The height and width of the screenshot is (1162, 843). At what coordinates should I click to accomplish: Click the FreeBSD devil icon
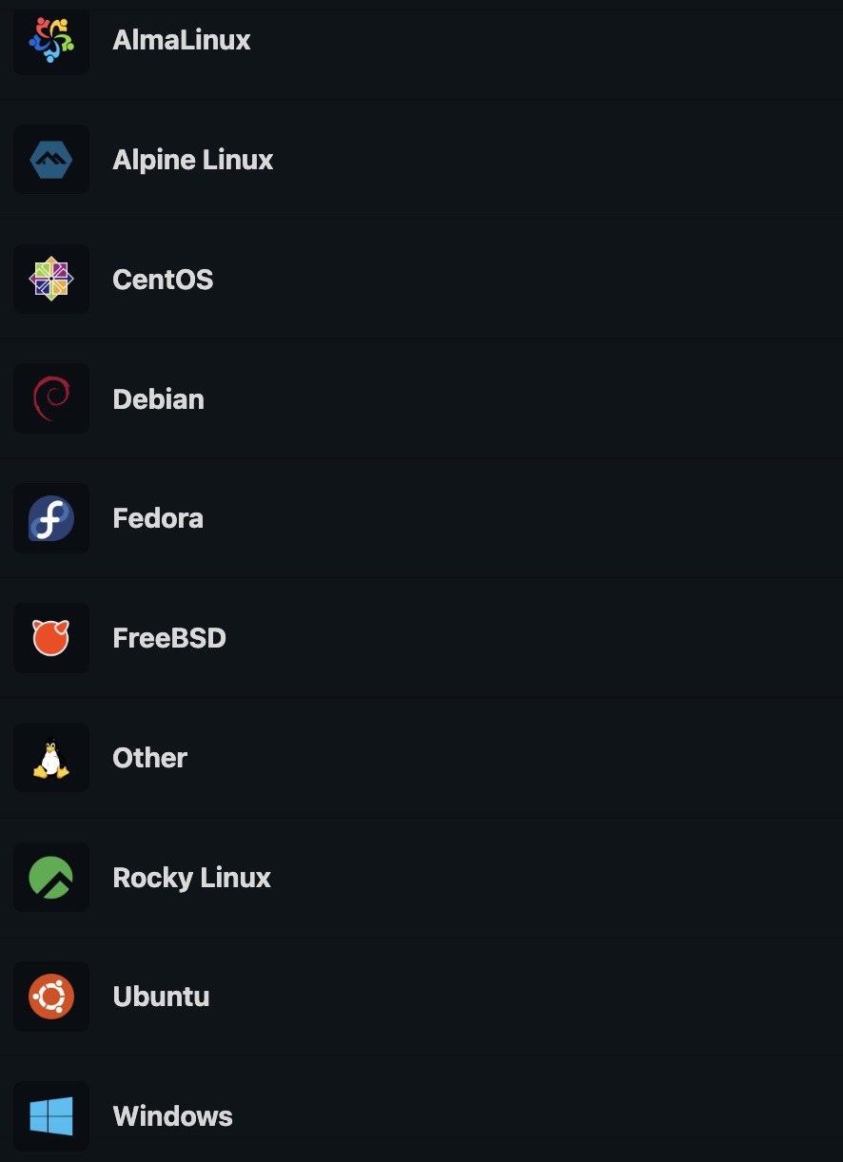[51, 638]
